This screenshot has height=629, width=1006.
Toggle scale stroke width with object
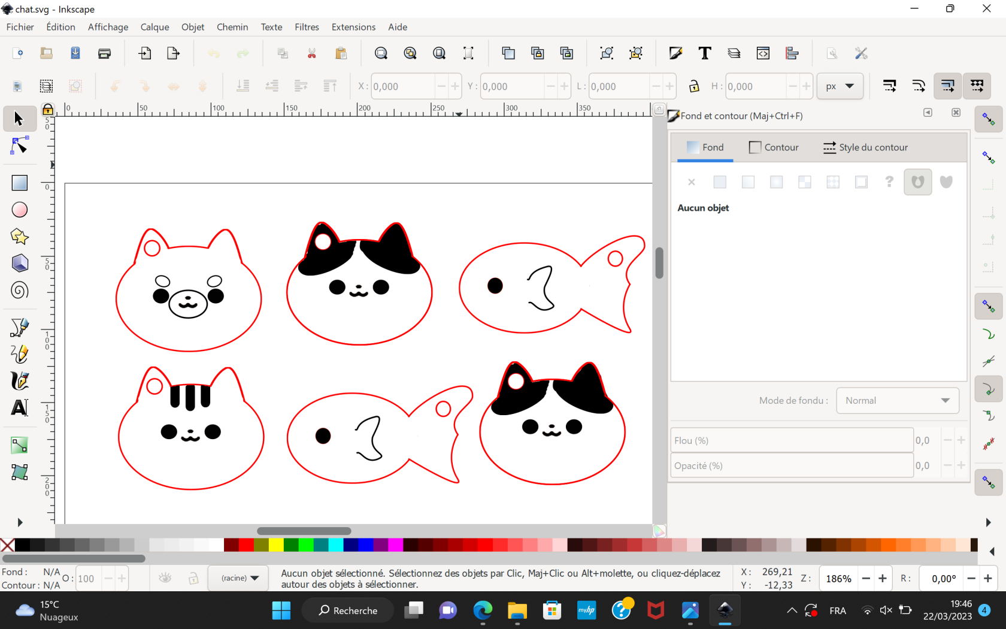889,86
